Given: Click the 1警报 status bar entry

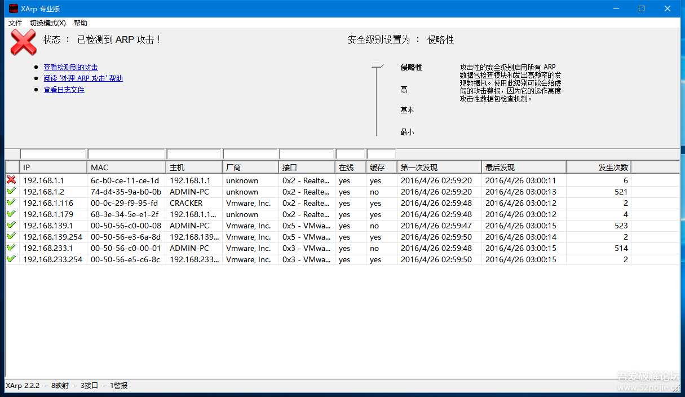Looking at the screenshot, I should click(x=119, y=386).
